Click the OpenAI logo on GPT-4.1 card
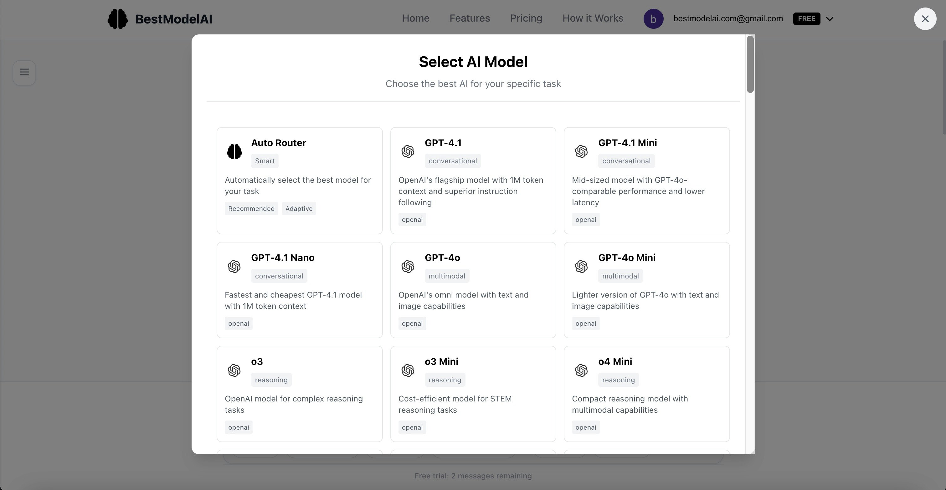This screenshot has width=946, height=490. point(408,151)
